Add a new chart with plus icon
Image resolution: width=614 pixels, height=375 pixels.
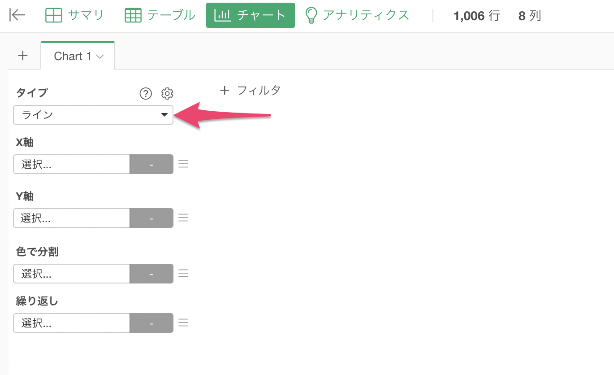[x=22, y=56]
